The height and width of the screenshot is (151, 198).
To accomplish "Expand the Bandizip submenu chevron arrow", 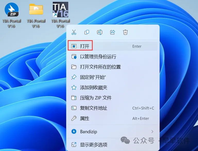I will [x=152, y=131].
